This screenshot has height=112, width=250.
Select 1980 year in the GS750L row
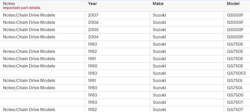click(93, 88)
